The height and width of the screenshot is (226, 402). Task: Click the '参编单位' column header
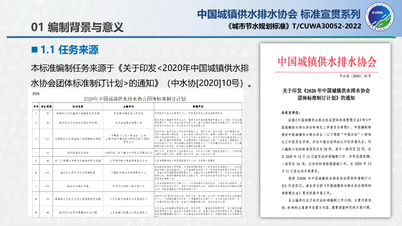(198, 106)
